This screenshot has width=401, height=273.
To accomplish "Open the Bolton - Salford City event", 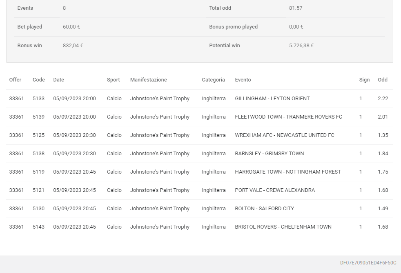I will coord(264,209).
